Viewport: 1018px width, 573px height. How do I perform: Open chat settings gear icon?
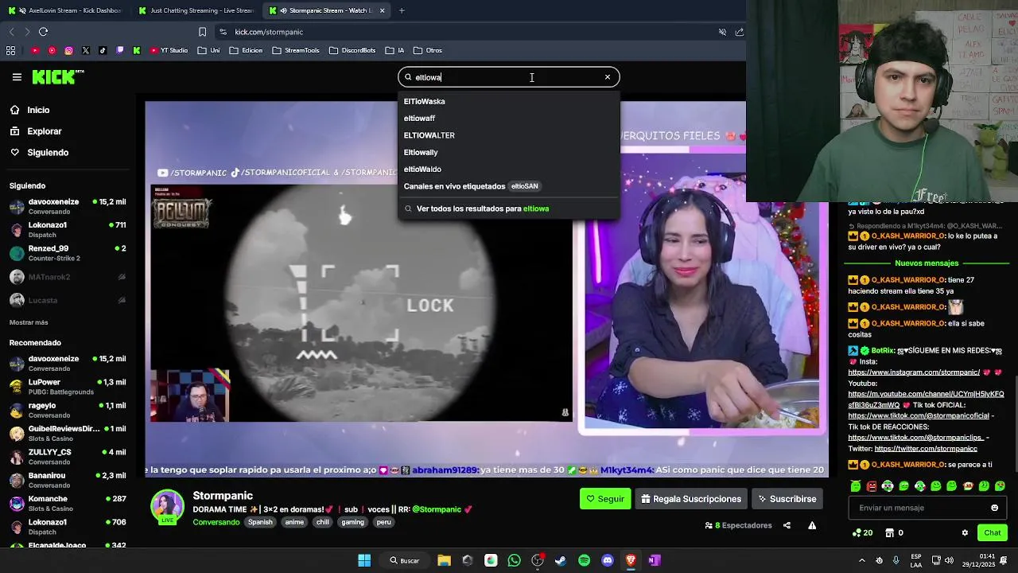(965, 532)
